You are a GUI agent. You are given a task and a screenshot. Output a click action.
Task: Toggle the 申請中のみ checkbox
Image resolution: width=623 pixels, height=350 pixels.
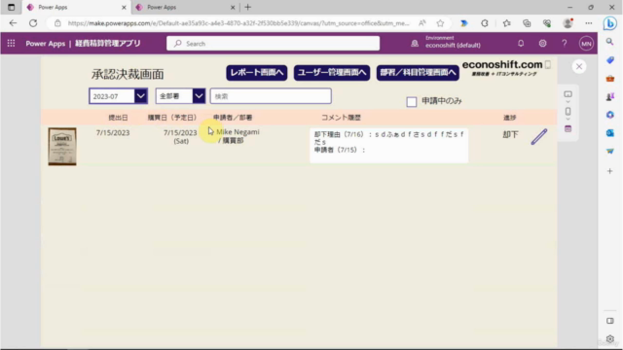point(411,101)
